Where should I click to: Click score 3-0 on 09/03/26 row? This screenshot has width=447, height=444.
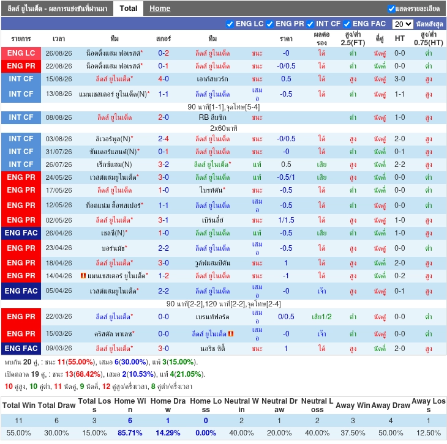point(163,349)
